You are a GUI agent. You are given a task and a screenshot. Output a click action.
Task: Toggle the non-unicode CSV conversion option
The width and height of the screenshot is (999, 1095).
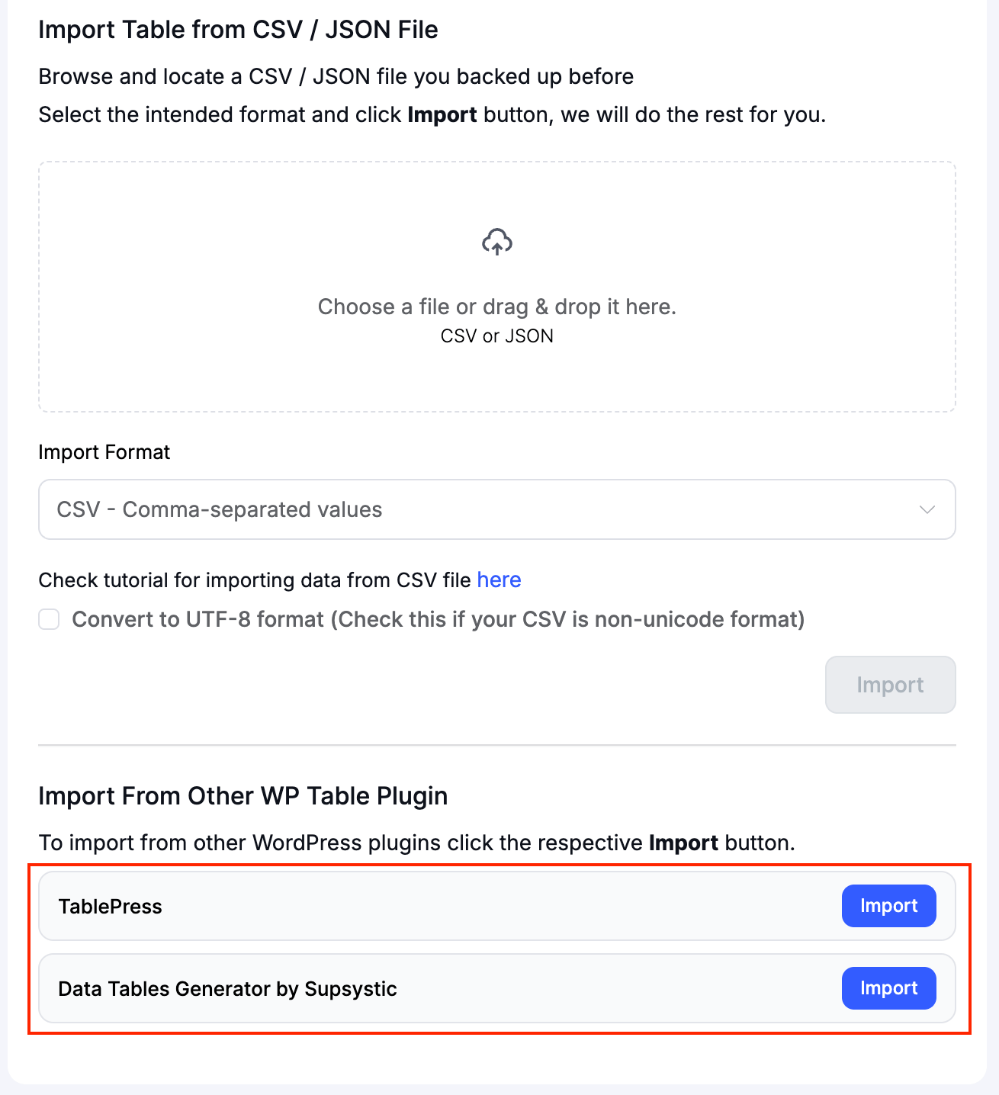click(48, 620)
